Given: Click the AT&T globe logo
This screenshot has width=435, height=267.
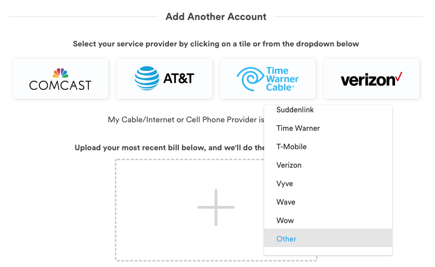Looking at the screenshot, I should (147, 78).
